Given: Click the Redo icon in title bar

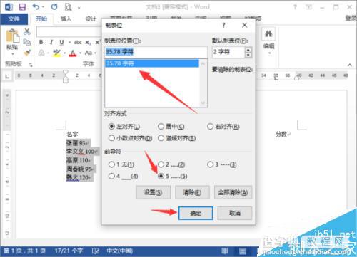Looking at the screenshot, I should [x=54, y=7].
